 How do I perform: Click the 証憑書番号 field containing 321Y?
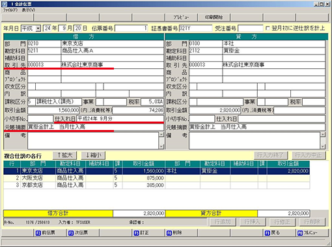195,29
